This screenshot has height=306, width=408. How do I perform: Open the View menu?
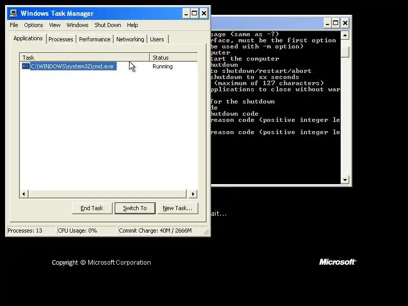[x=55, y=25]
